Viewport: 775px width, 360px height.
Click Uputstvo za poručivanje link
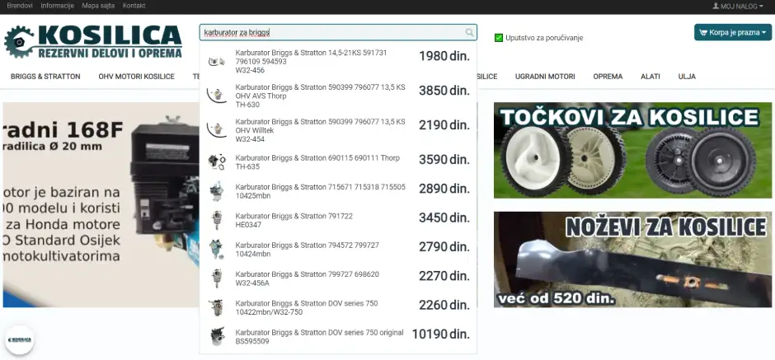click(x=544, y=38)
